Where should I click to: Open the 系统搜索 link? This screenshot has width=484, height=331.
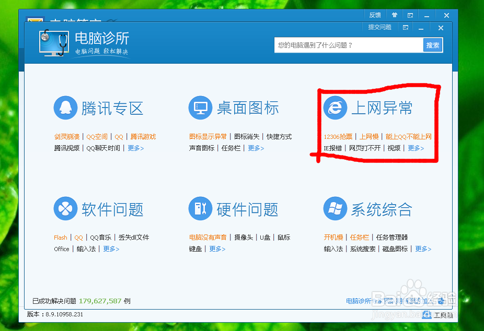click(x=363, y=249)
